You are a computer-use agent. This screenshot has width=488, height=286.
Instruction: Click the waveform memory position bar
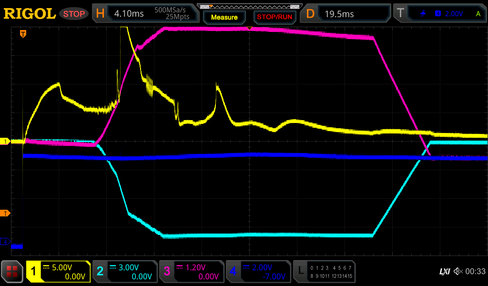[249, 6]
